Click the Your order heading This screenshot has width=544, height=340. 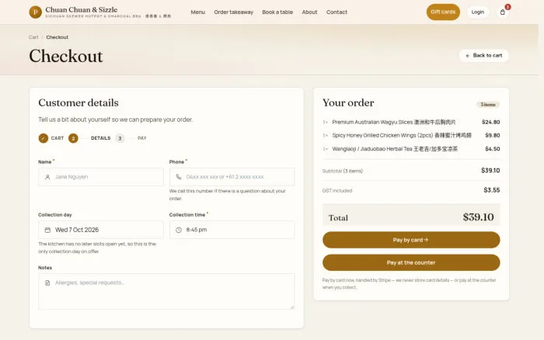click(x=348, y=102)
